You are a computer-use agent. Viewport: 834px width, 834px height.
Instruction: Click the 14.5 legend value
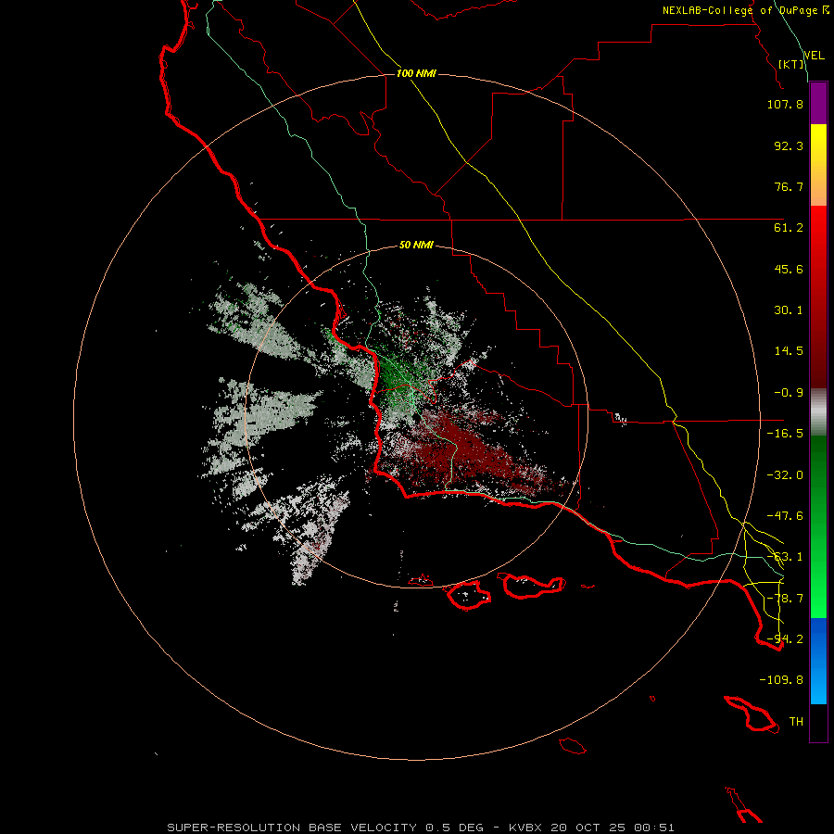point(789,351)
